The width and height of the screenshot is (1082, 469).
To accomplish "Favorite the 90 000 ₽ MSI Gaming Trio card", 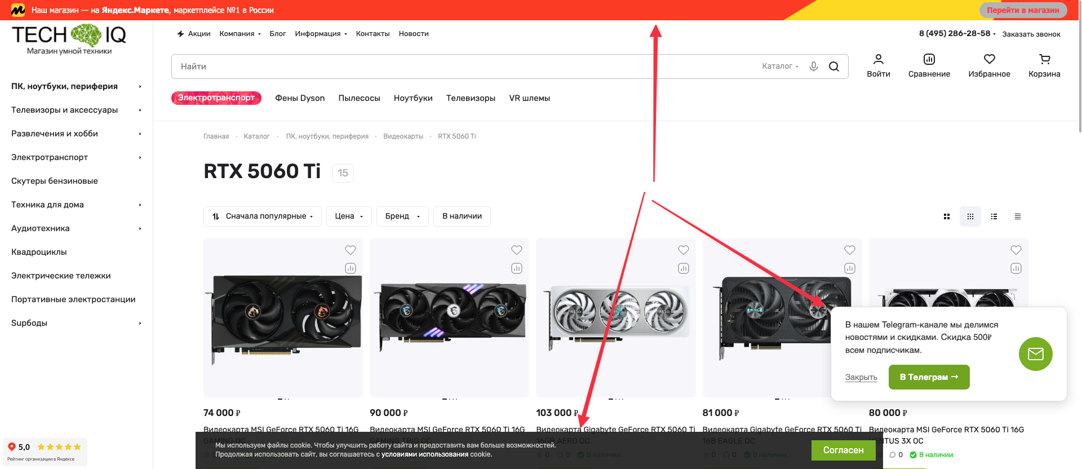I will coord(517,250).
